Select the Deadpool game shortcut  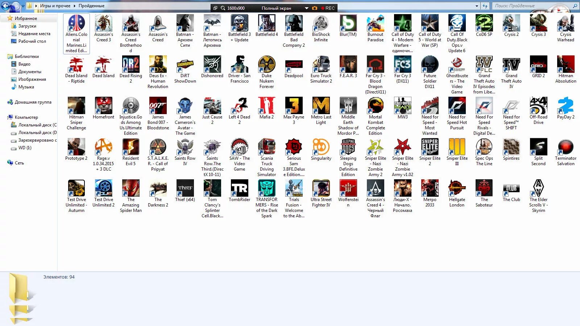[294, 64]
